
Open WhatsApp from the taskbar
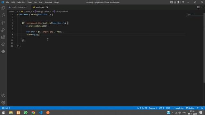point(26,112)
